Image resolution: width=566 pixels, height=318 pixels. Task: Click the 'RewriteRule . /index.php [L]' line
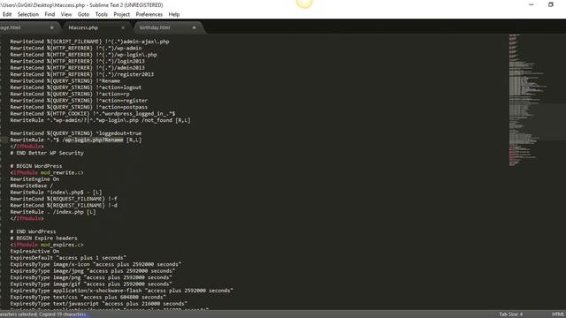[x=53, y=212]
